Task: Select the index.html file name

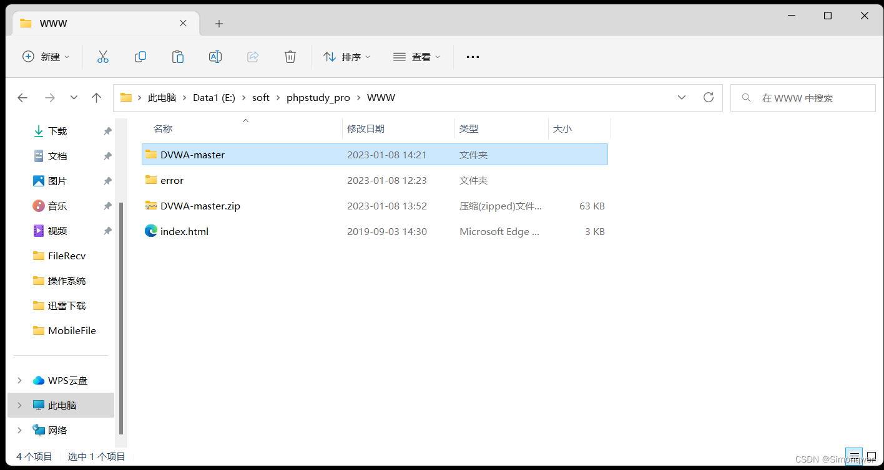Action: pos(184,231)
